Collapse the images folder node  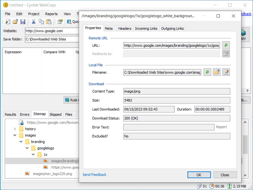tap(15, 135)
